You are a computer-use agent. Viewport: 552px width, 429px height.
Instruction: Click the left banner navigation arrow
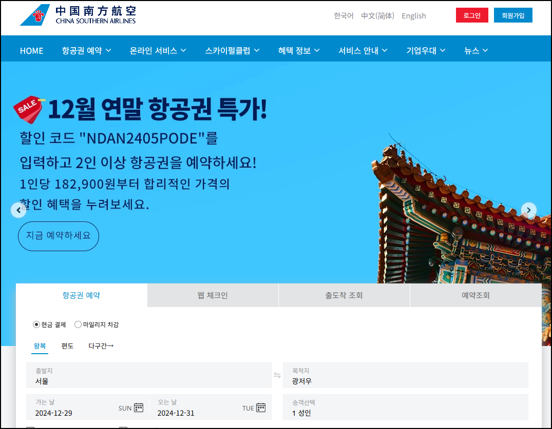pos(18,210)
